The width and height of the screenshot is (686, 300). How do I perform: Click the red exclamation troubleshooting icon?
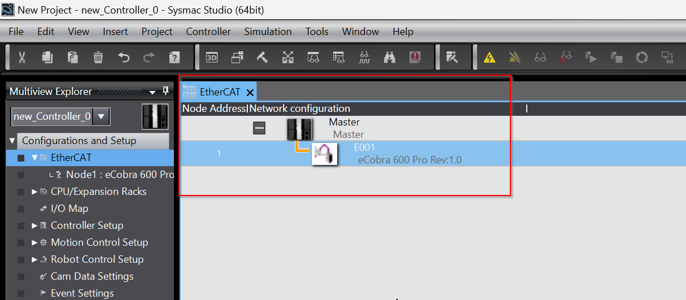(x=415, y=57)
